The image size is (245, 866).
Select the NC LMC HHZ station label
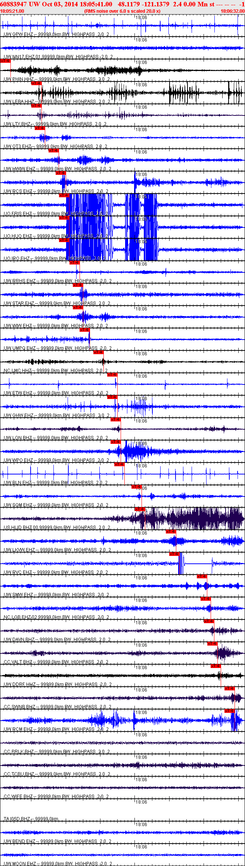coord(56,371)
